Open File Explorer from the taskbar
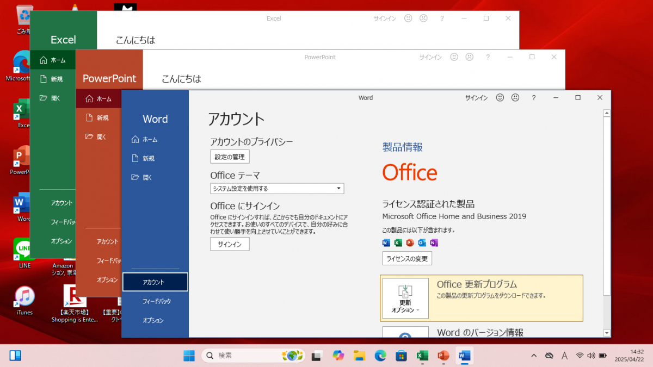This screenshot has width=653, height=367. click(359, 356)
